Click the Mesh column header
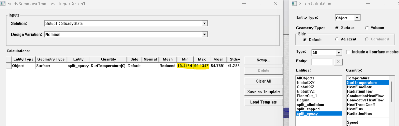The height and width of the screenshot is (126, 399). [x=168, y=59]
